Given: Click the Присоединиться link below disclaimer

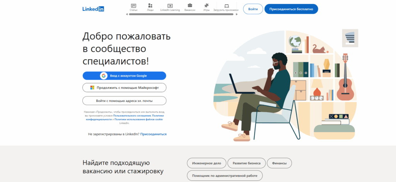Looking at the screenshot, I should 153,134.
